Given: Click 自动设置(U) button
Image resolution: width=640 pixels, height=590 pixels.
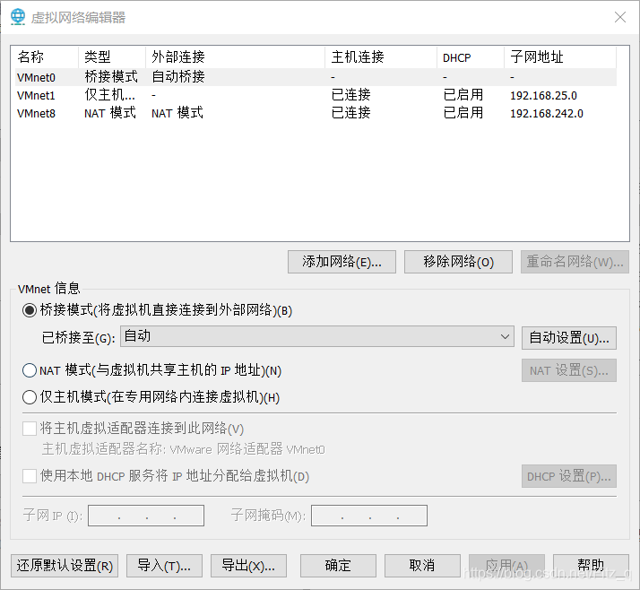Looking at the screenshot, I should coord(569,338).
